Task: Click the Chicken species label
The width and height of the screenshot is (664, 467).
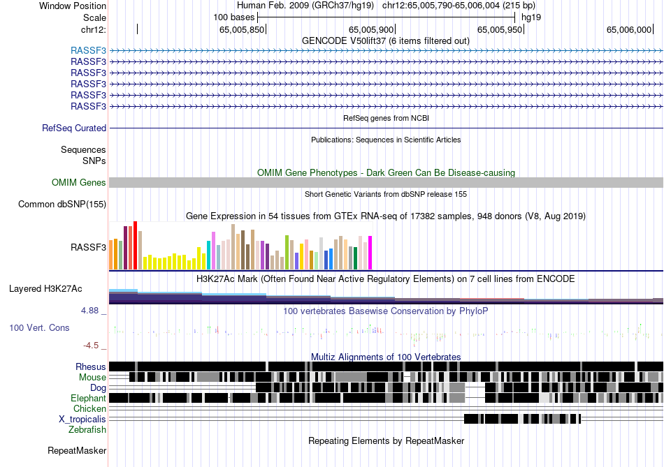Action: pyautogui.click(x=89, y=408)
